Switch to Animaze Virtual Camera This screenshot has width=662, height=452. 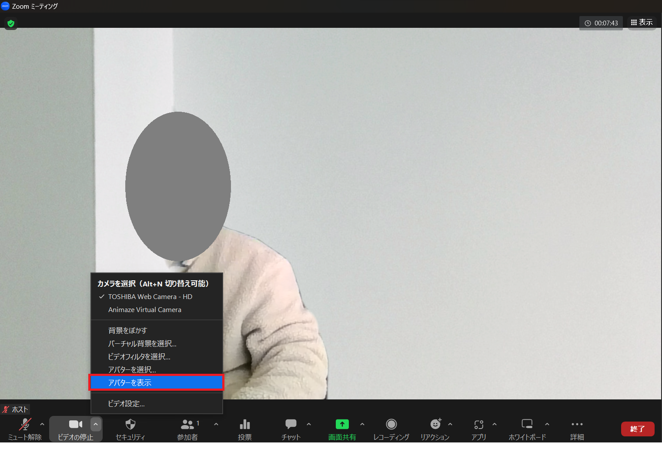click(145, 310)
